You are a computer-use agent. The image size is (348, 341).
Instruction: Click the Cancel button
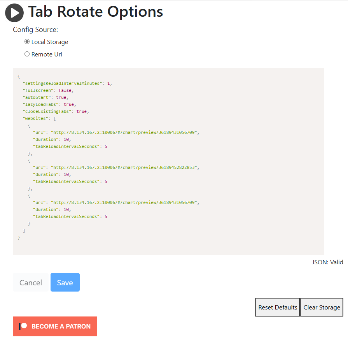pyautogui.click(x=31, y=283)
